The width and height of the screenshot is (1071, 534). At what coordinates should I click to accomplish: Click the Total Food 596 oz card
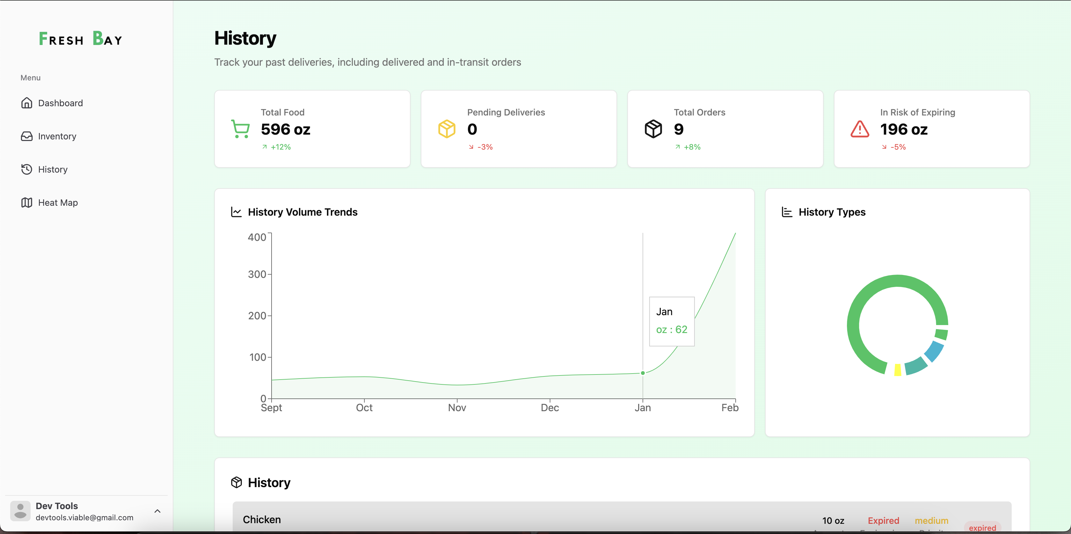(312, 129)
